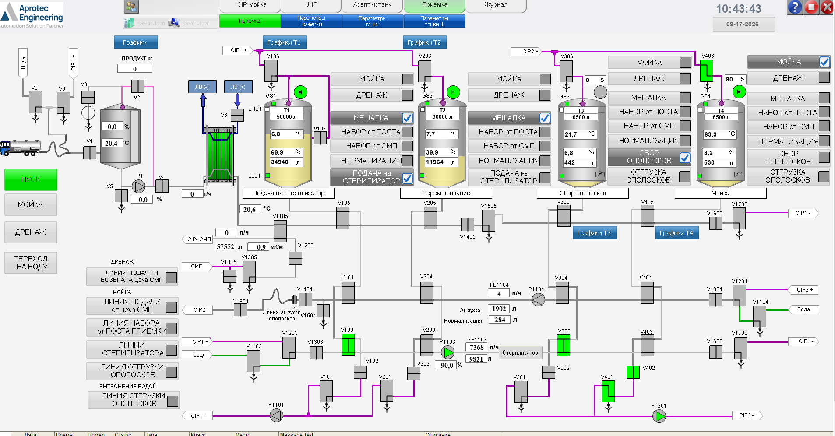The image size is (835, 436).
Task: Uncheck МЕШАЛКА for tank T1
Action: pos(407,118)
